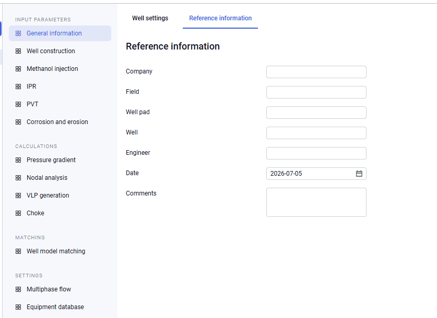Click the Comments field label

click(x=141, y=193)
